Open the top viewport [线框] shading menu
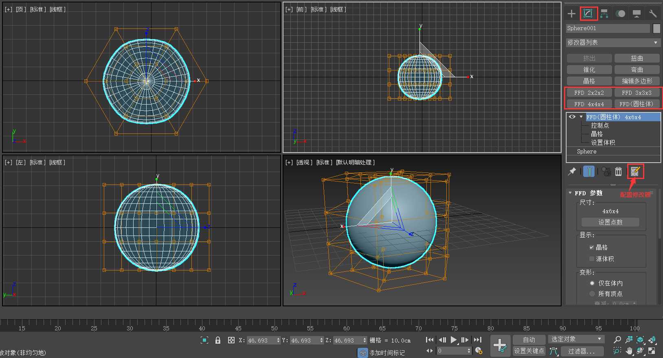 coord(57,9)
